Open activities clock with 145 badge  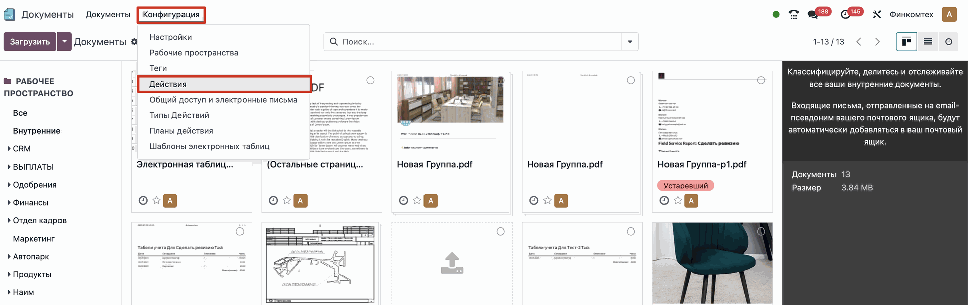click(x=845, y=14)
